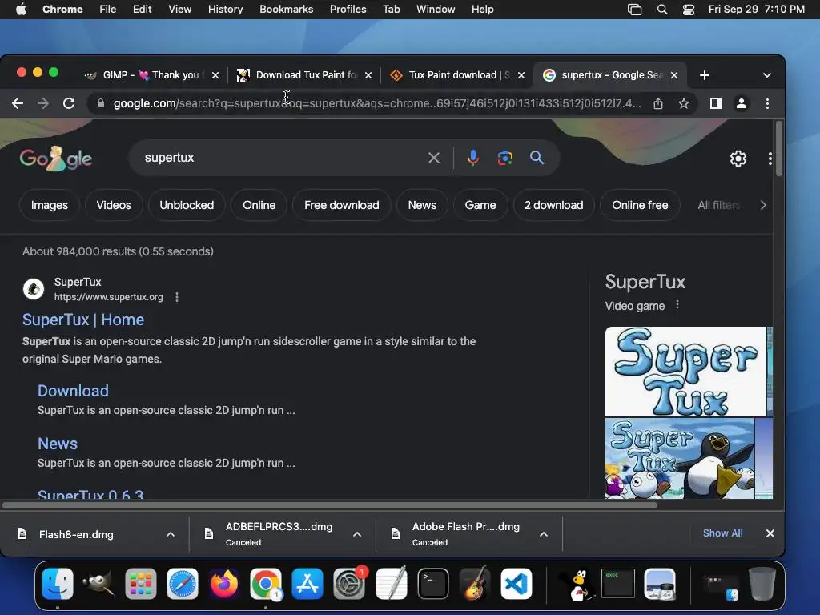Search by image with Google Lens
Image resolution: width=820 pixels, height=615 pixels.
click(x=504, y=158)
